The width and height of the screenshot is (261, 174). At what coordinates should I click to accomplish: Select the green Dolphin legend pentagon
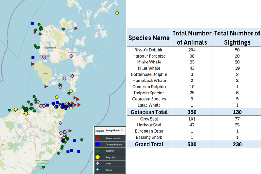click(98, 151)
